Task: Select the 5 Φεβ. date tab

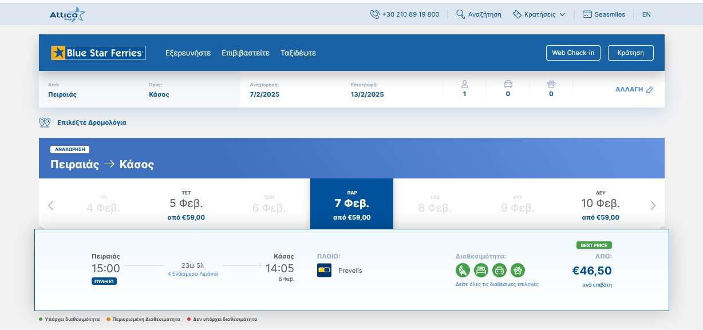Action: (186, 205)
